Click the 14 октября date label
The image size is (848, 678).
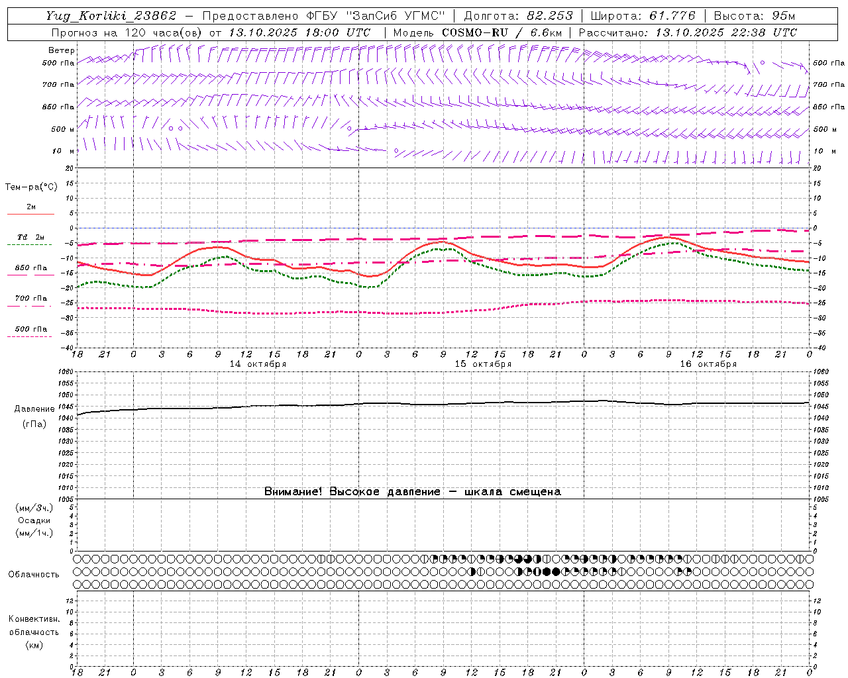point(258,364)
